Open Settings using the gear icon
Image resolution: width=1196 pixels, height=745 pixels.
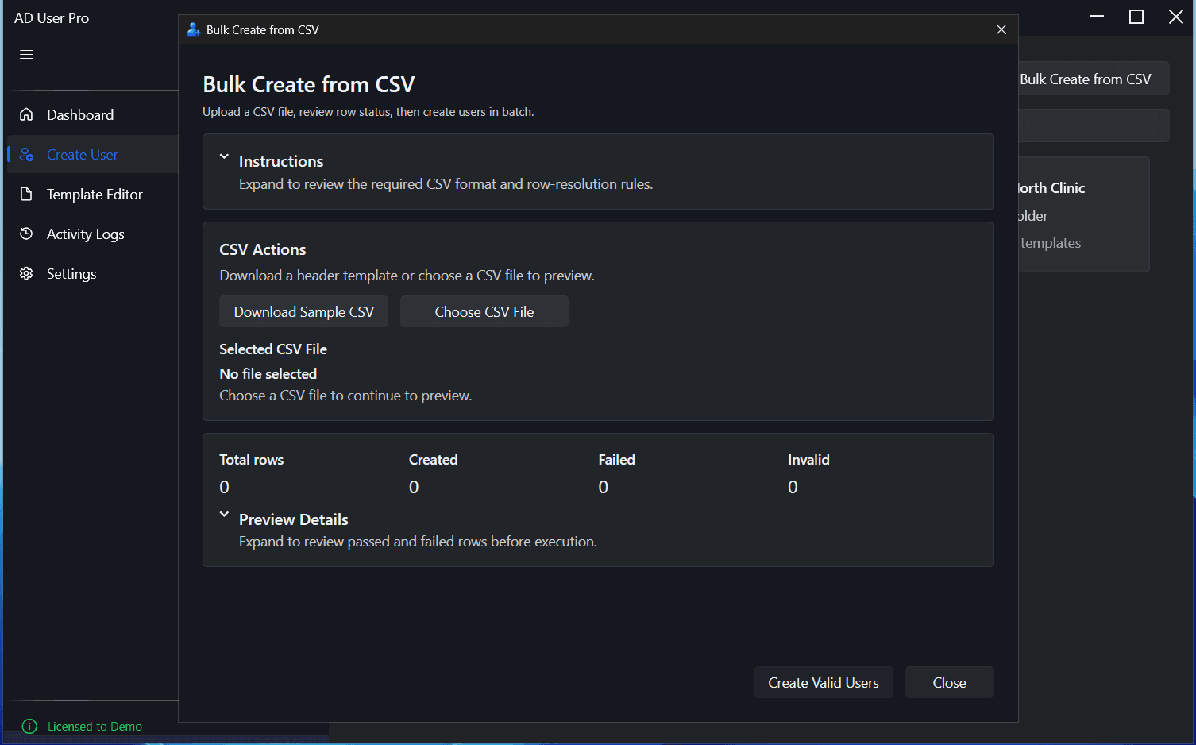[x=26, y=273]
